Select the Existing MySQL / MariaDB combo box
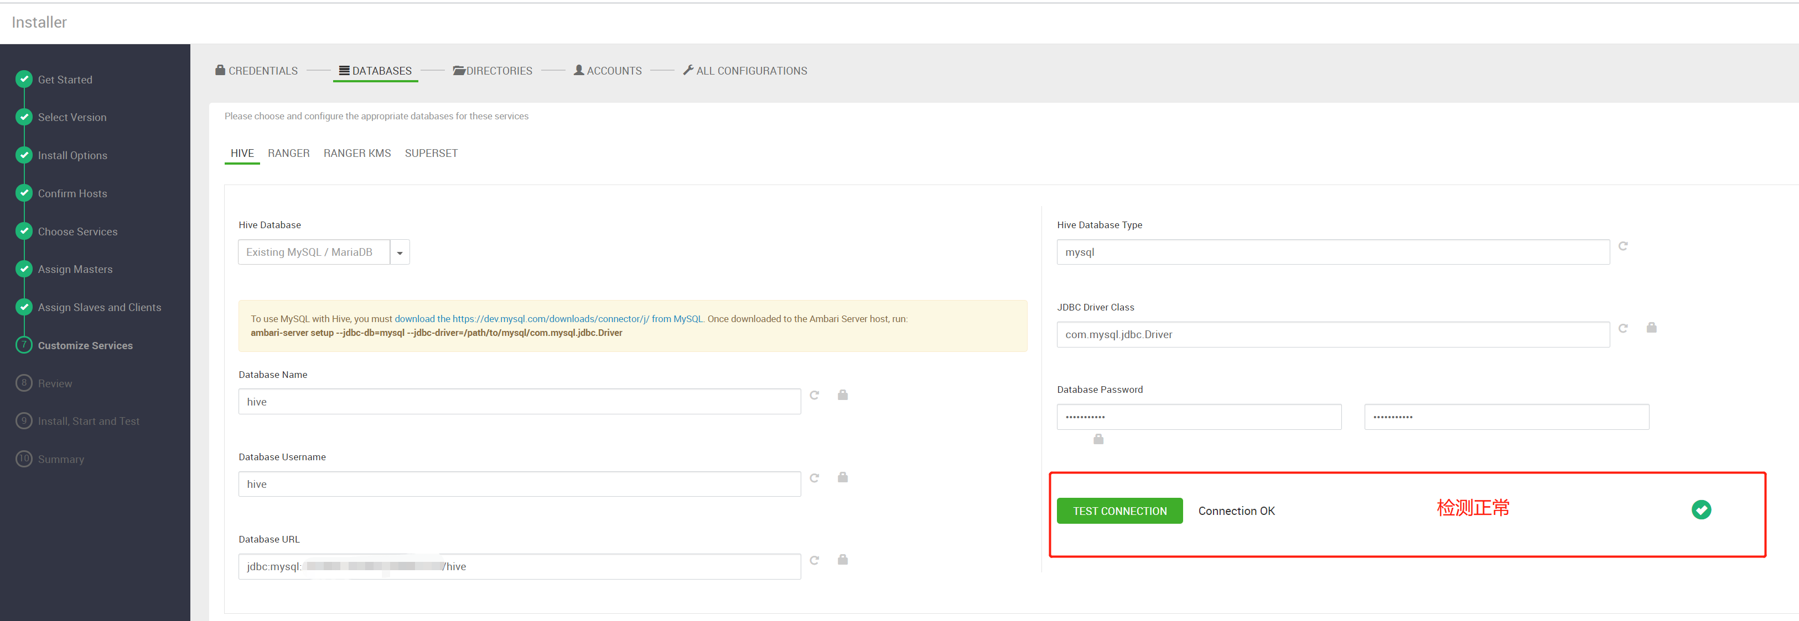The height and width of the screenshot is (621, 1799). coord(314,252)
